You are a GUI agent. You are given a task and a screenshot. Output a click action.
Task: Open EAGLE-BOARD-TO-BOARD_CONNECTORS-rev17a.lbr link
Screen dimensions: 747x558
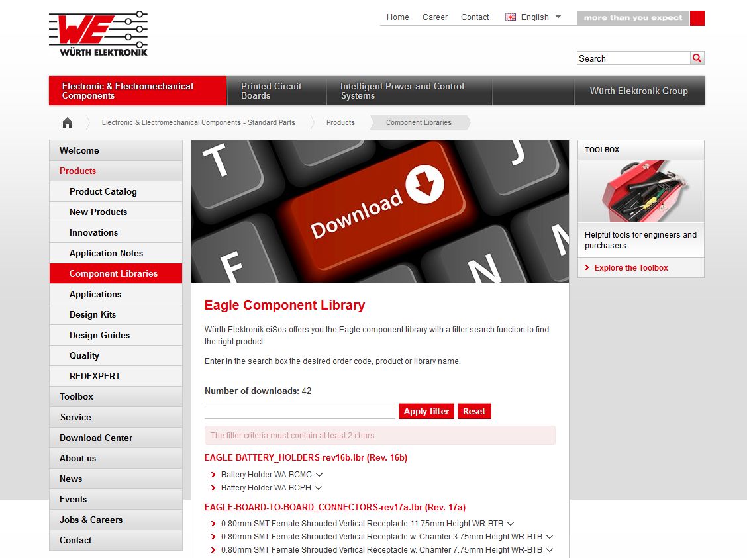click(335, 508)
